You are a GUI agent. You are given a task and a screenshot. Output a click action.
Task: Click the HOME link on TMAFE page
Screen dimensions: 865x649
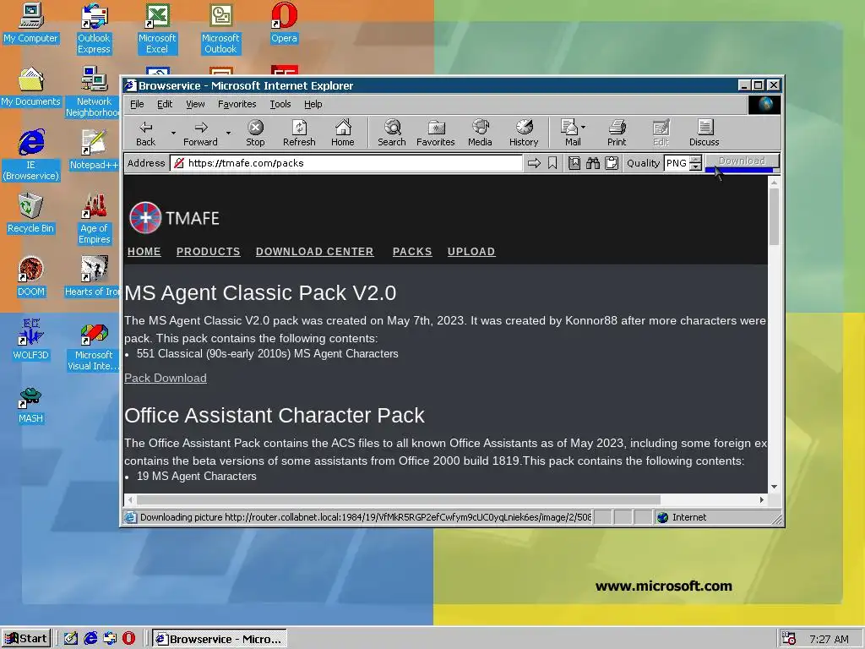coord(144,252)
